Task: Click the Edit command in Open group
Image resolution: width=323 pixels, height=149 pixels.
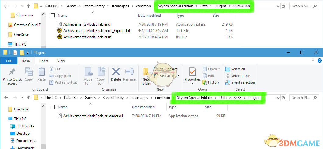Action: 209,76
